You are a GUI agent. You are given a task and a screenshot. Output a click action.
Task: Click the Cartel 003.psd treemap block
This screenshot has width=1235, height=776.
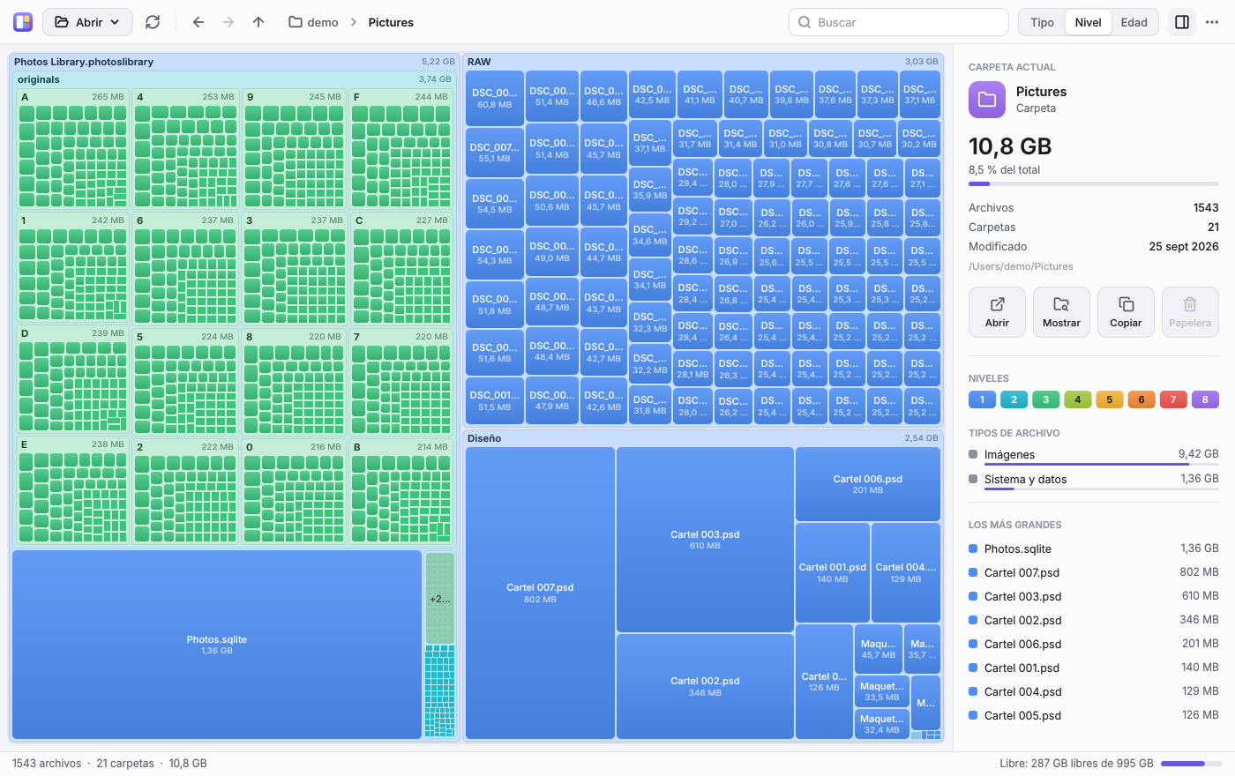click(705, 540)
